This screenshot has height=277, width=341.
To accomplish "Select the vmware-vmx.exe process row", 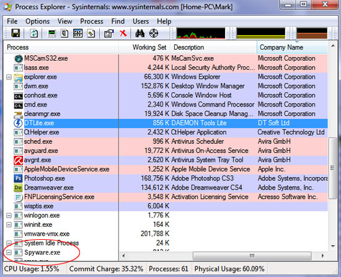I will (x=166, y=234).
